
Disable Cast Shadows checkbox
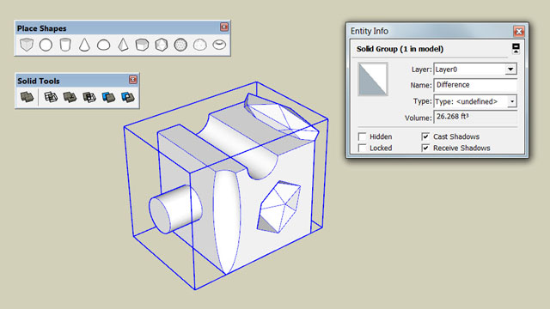(425, 136)
